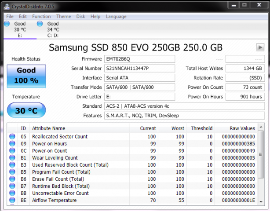This screenshot has height=211, width=270.
Task: Open the Language menu
Action: point(116,16)
